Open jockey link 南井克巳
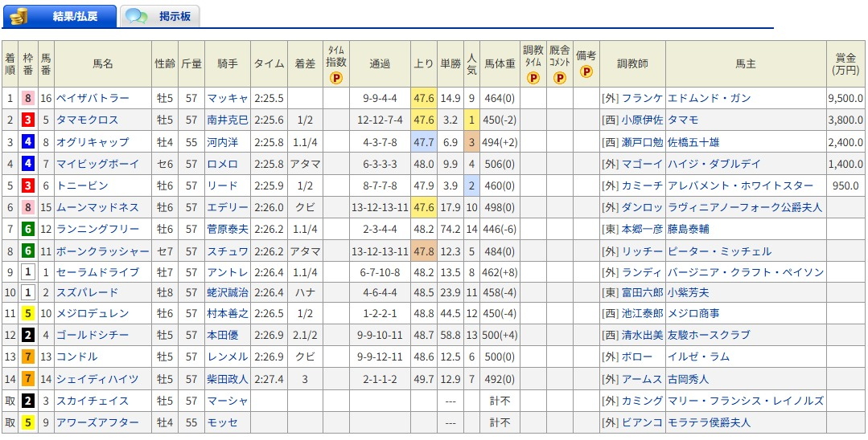Image resolution: width=868 pixels, height=440 pixels. click(x=227, y=120)
